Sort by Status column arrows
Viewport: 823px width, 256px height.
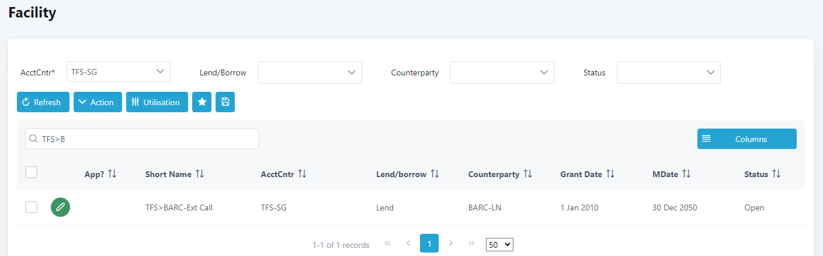point(776,174)
